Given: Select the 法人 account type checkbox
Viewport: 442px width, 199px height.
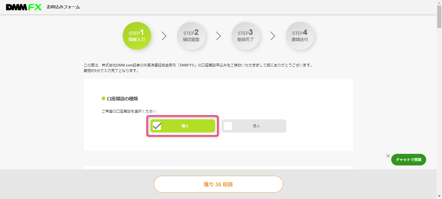Looking at the screenshot, I should pos(254,126).
